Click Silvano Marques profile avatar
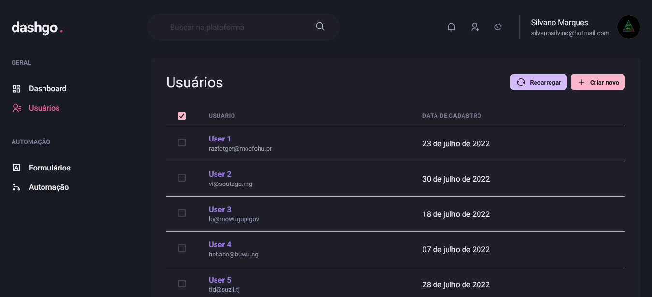This screenshot has width=652, height=297. (x=628, y=27)
